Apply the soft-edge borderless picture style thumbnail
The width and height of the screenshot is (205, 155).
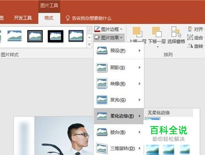[14, 36]
